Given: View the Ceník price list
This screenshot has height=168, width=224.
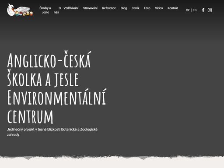Looking at the screenshot, I should (x=135, y=8).
